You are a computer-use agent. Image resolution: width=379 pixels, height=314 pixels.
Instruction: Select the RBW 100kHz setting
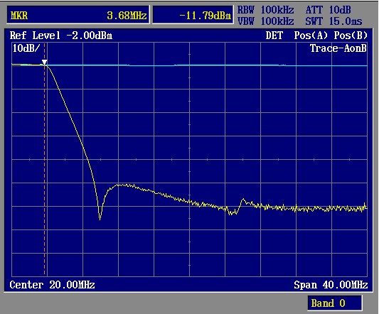(x=265, y=10)
